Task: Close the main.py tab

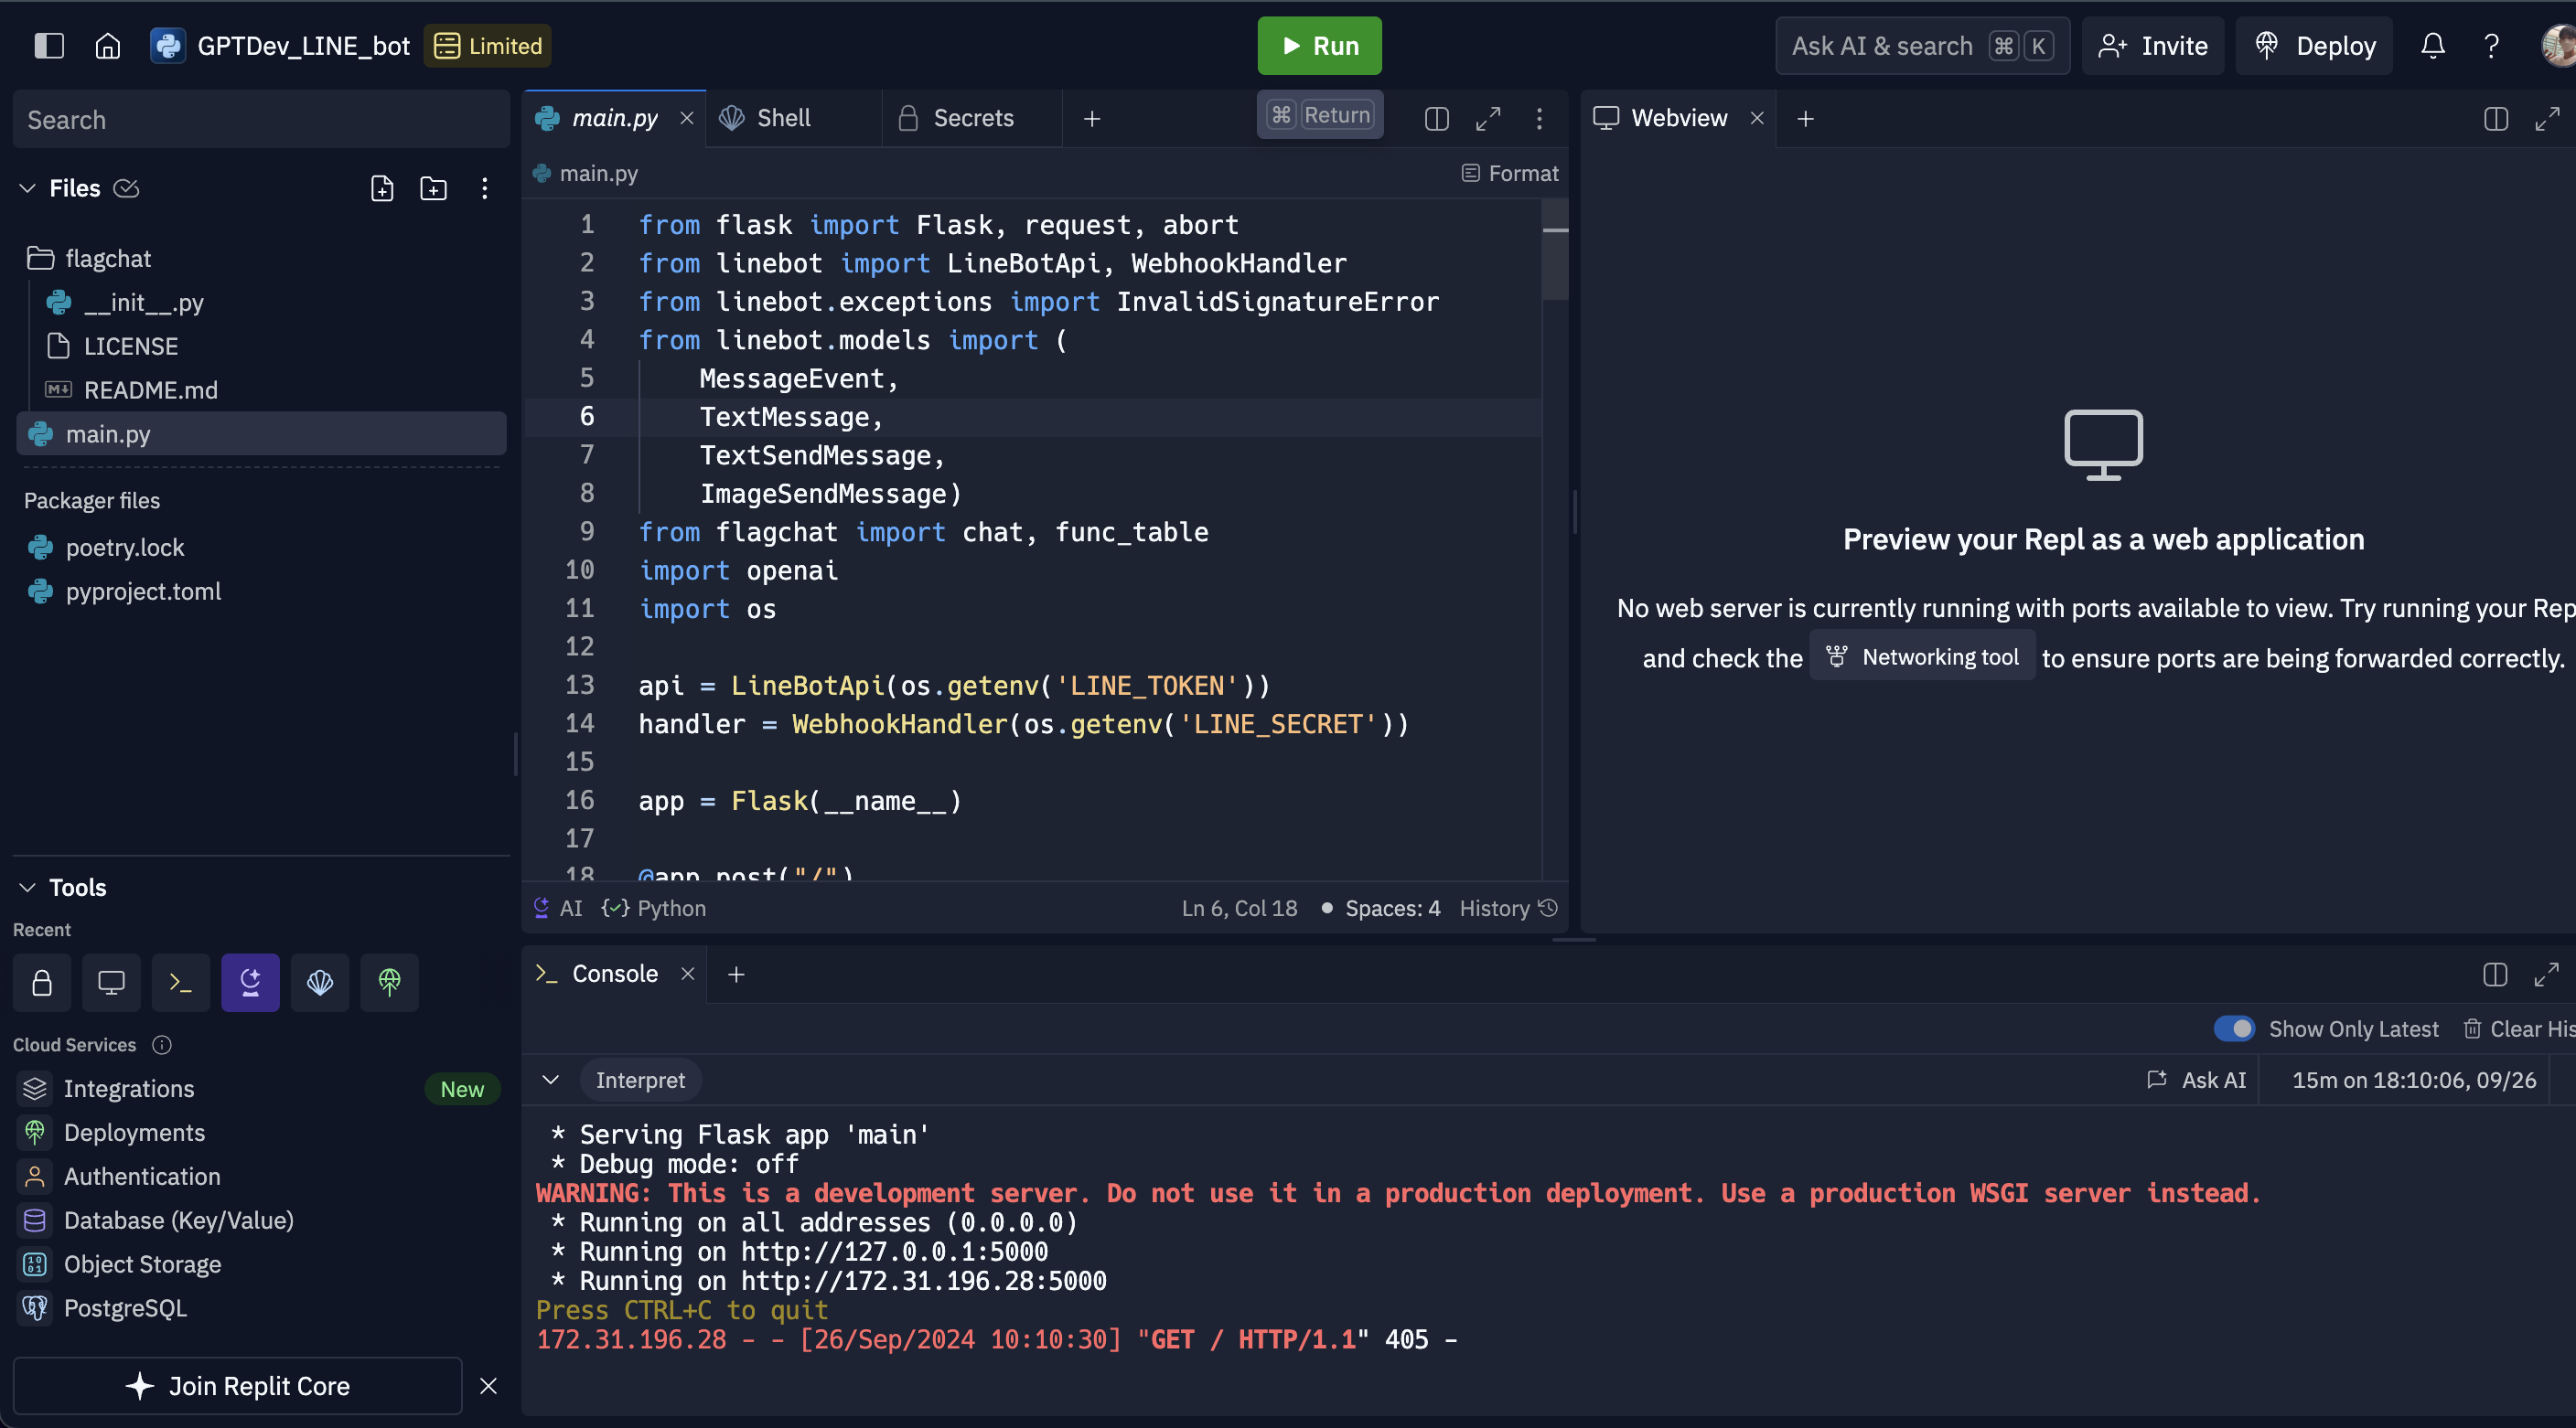Action: coord(687,118)
